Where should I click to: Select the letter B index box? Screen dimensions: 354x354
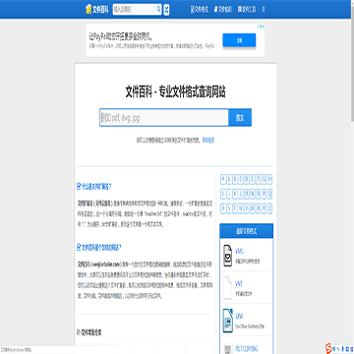click(235, 179)
